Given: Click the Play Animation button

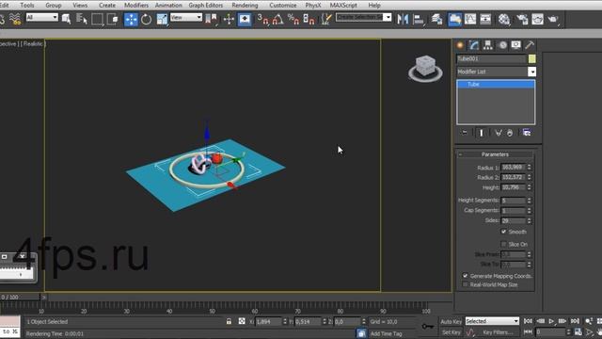Looking at the screenshot, I should (551, 321).
